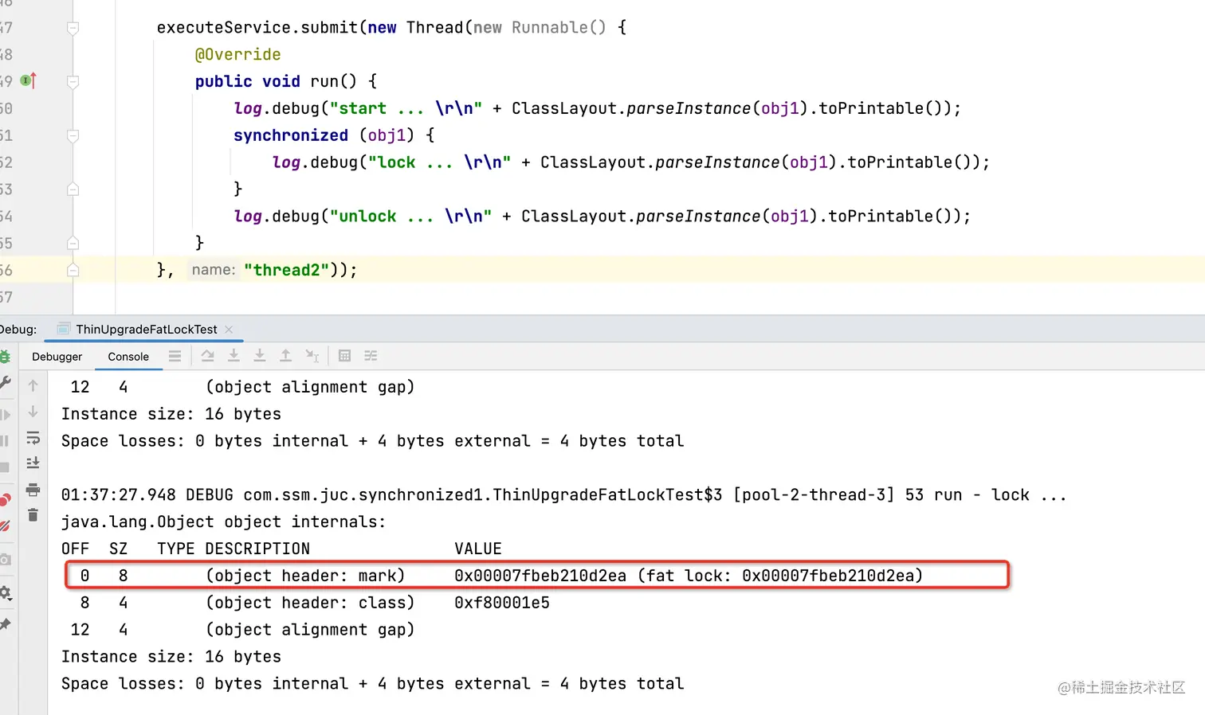Click the Force Step Into icon

(260, 356)
